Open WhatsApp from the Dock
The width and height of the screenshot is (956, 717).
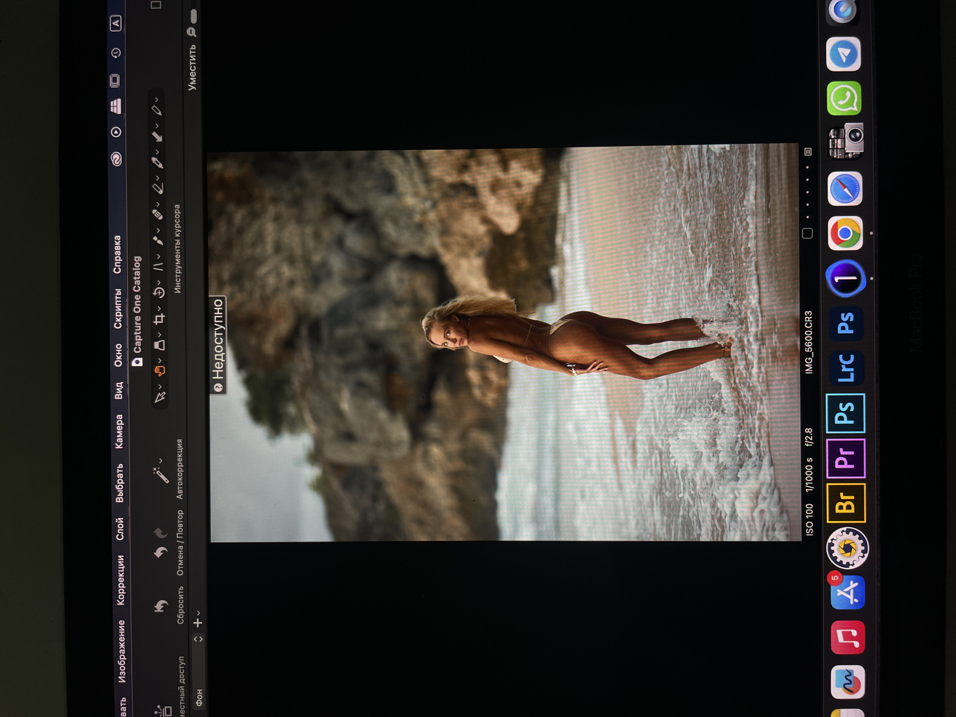pos(844,98)
